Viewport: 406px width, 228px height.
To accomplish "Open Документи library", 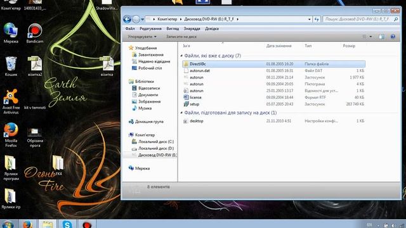I will (x=148, y=95).
